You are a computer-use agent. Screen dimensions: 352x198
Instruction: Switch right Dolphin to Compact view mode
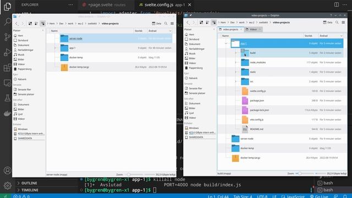207,23
